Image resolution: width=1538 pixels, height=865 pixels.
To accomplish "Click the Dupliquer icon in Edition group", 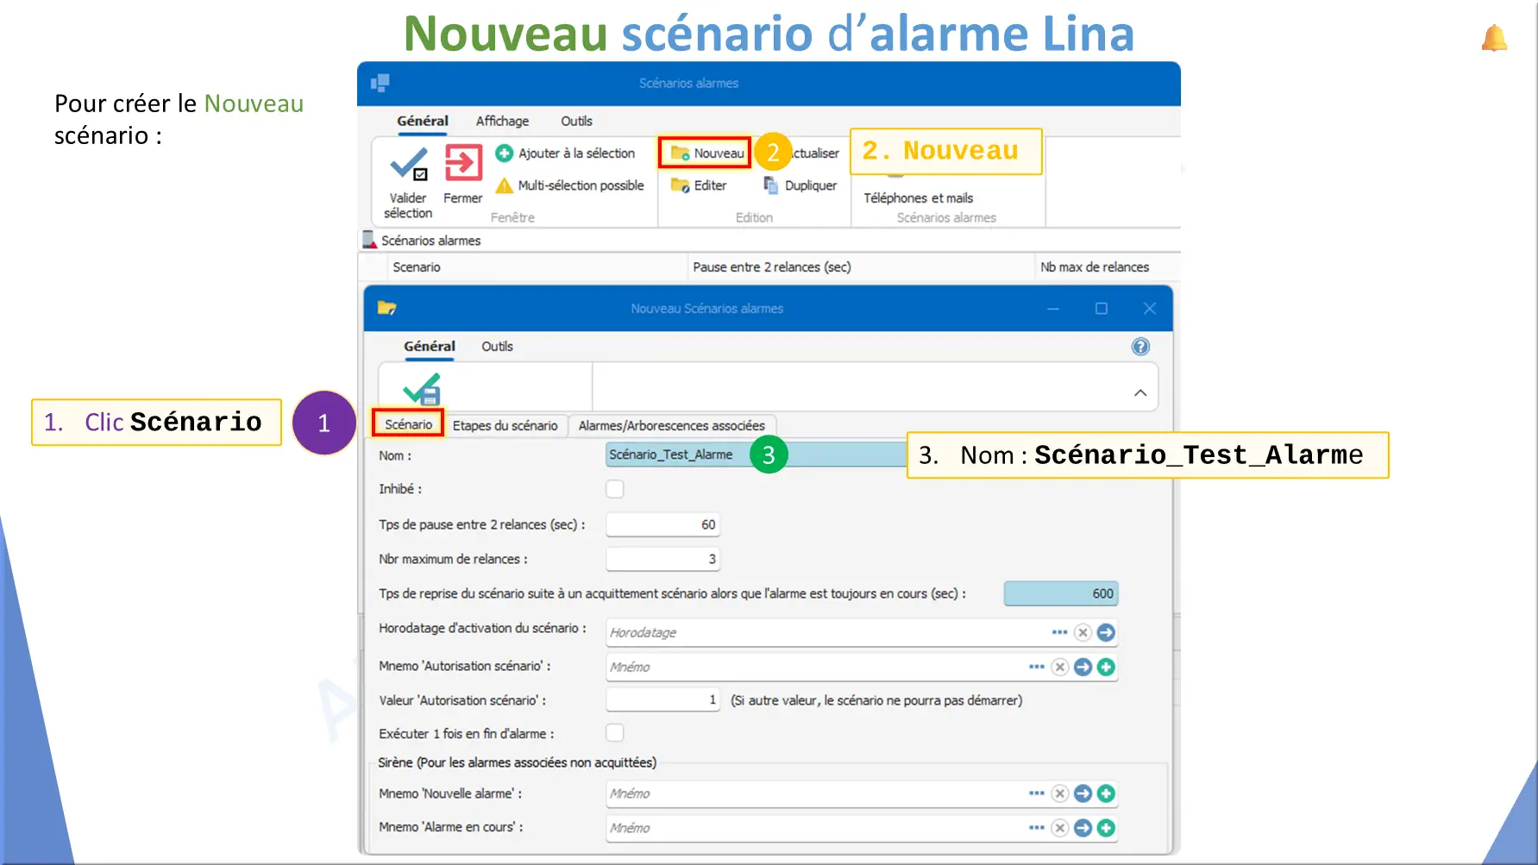I will pyautogui.click(x=771, y=185).
